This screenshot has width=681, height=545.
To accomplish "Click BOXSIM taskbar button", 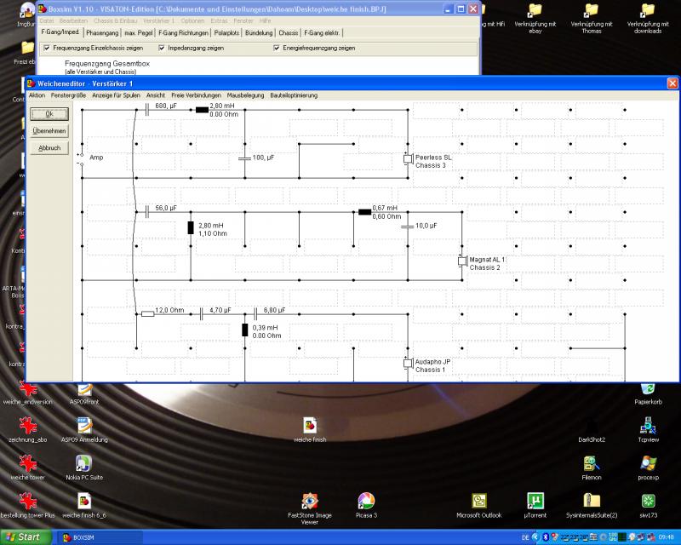I will pos(99,537).
